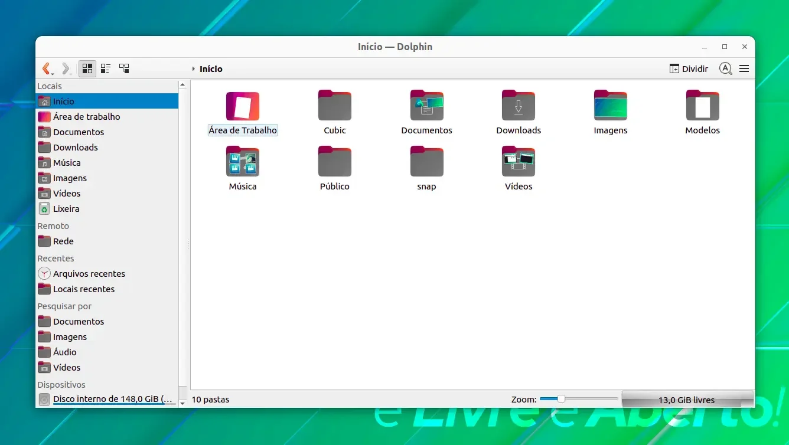This screenshot has width=789, height=445.
Task: Click the Zoom slider handle
Action: [562, 399]
